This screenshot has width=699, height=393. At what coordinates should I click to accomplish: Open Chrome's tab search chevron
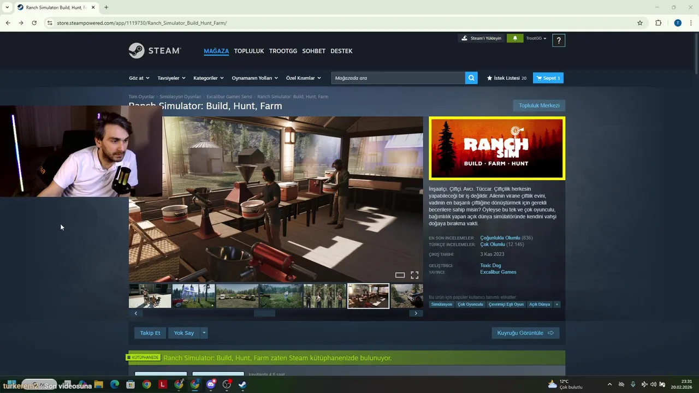(x=7, y=7)
